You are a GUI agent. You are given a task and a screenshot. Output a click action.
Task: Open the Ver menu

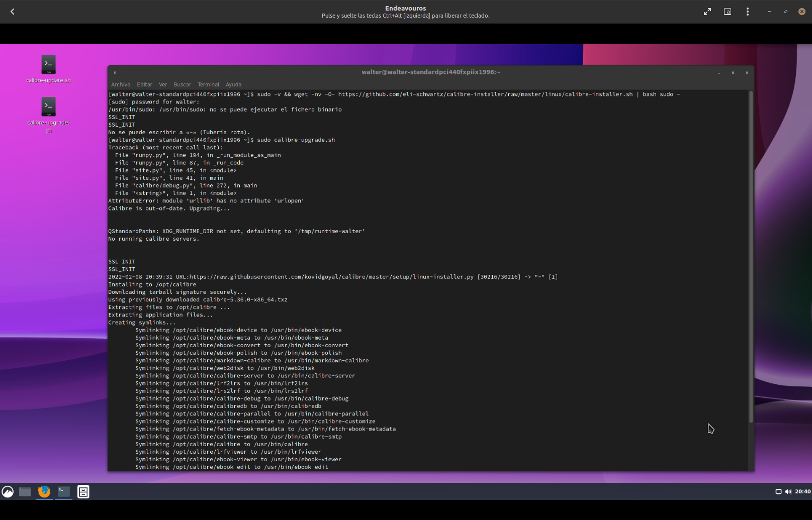[x=163, y=84]
